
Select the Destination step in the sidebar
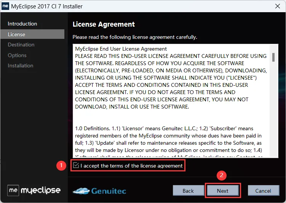point(21,45)
